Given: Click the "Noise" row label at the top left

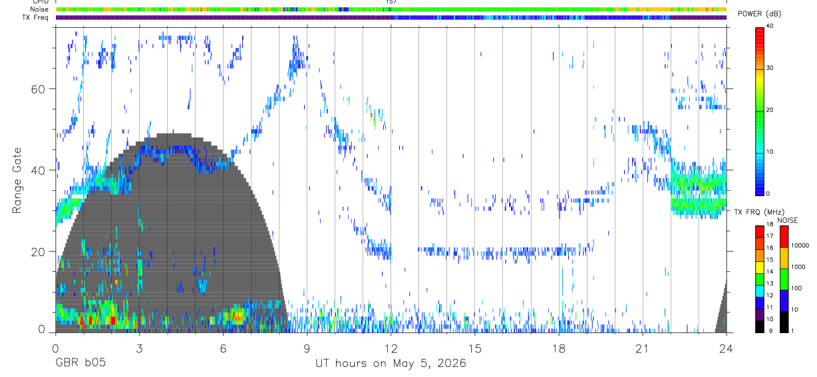Looking at the screenshot, I should (x=39, y=9).
